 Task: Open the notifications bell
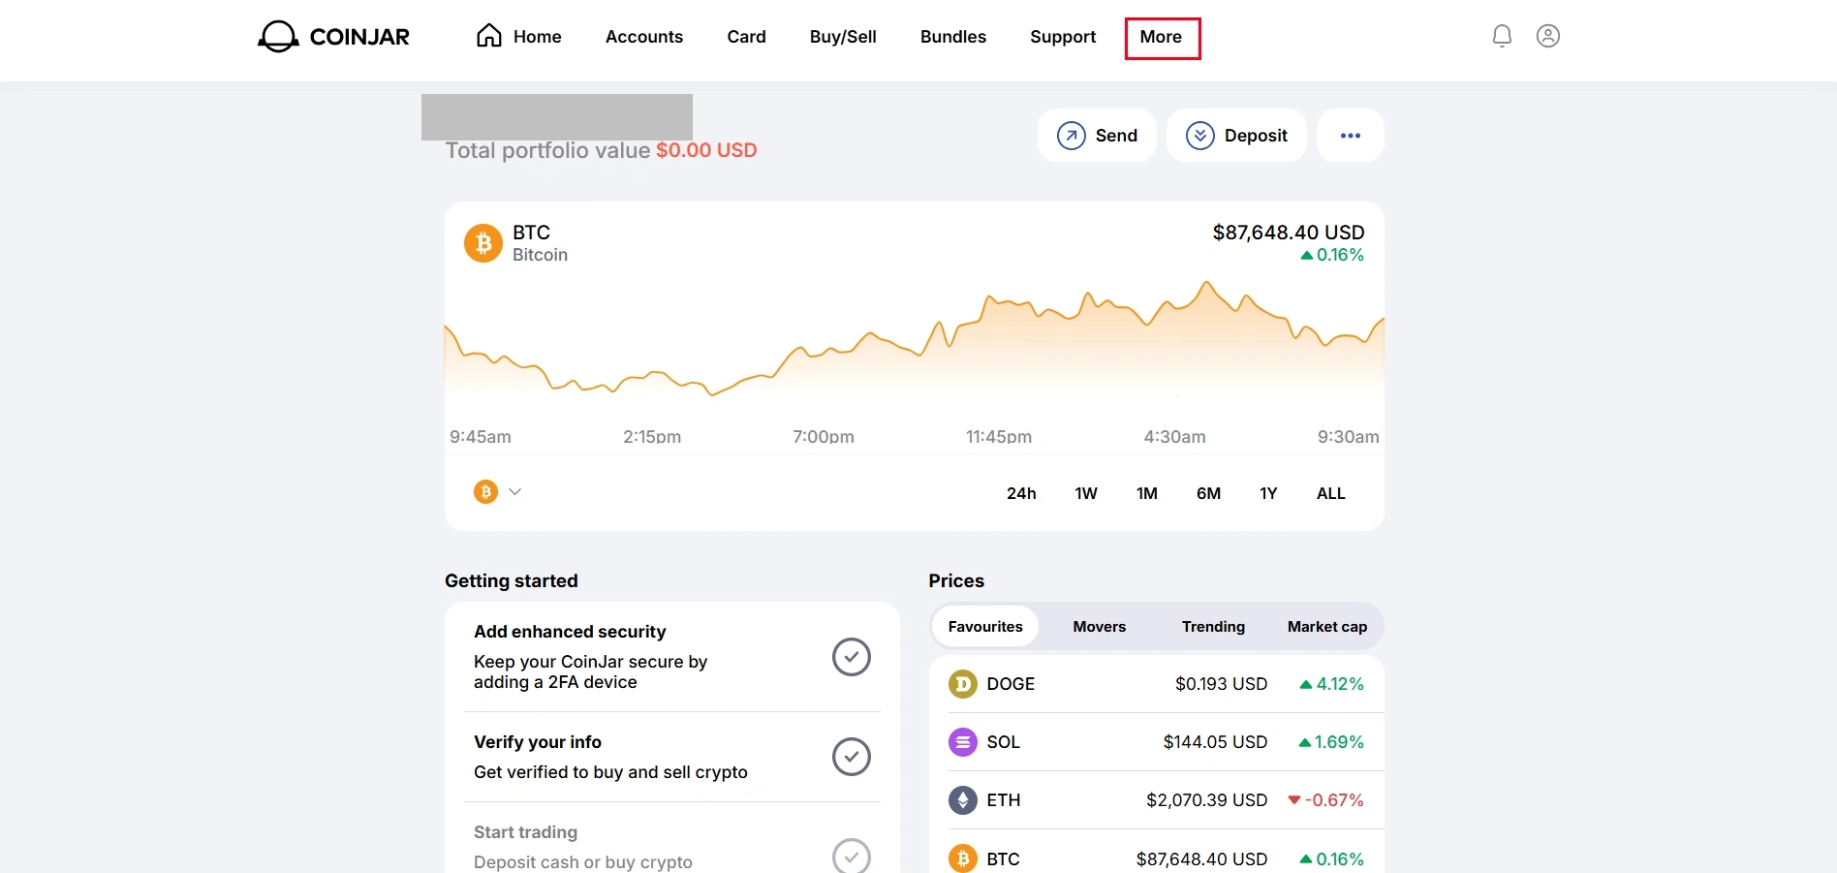click(1502, 36)
